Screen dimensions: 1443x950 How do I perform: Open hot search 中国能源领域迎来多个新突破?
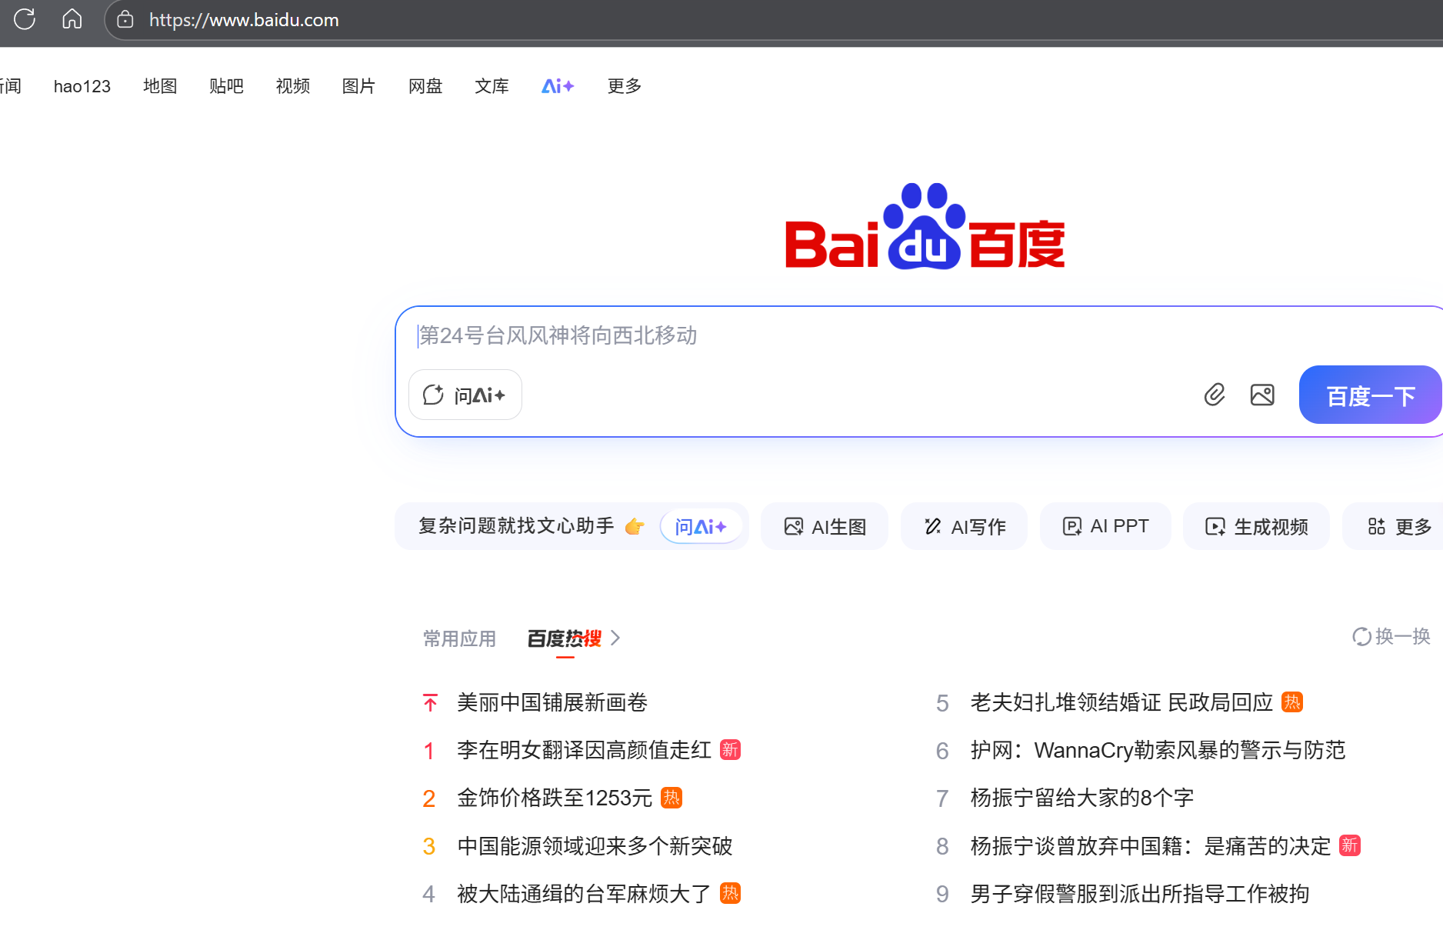595,846
